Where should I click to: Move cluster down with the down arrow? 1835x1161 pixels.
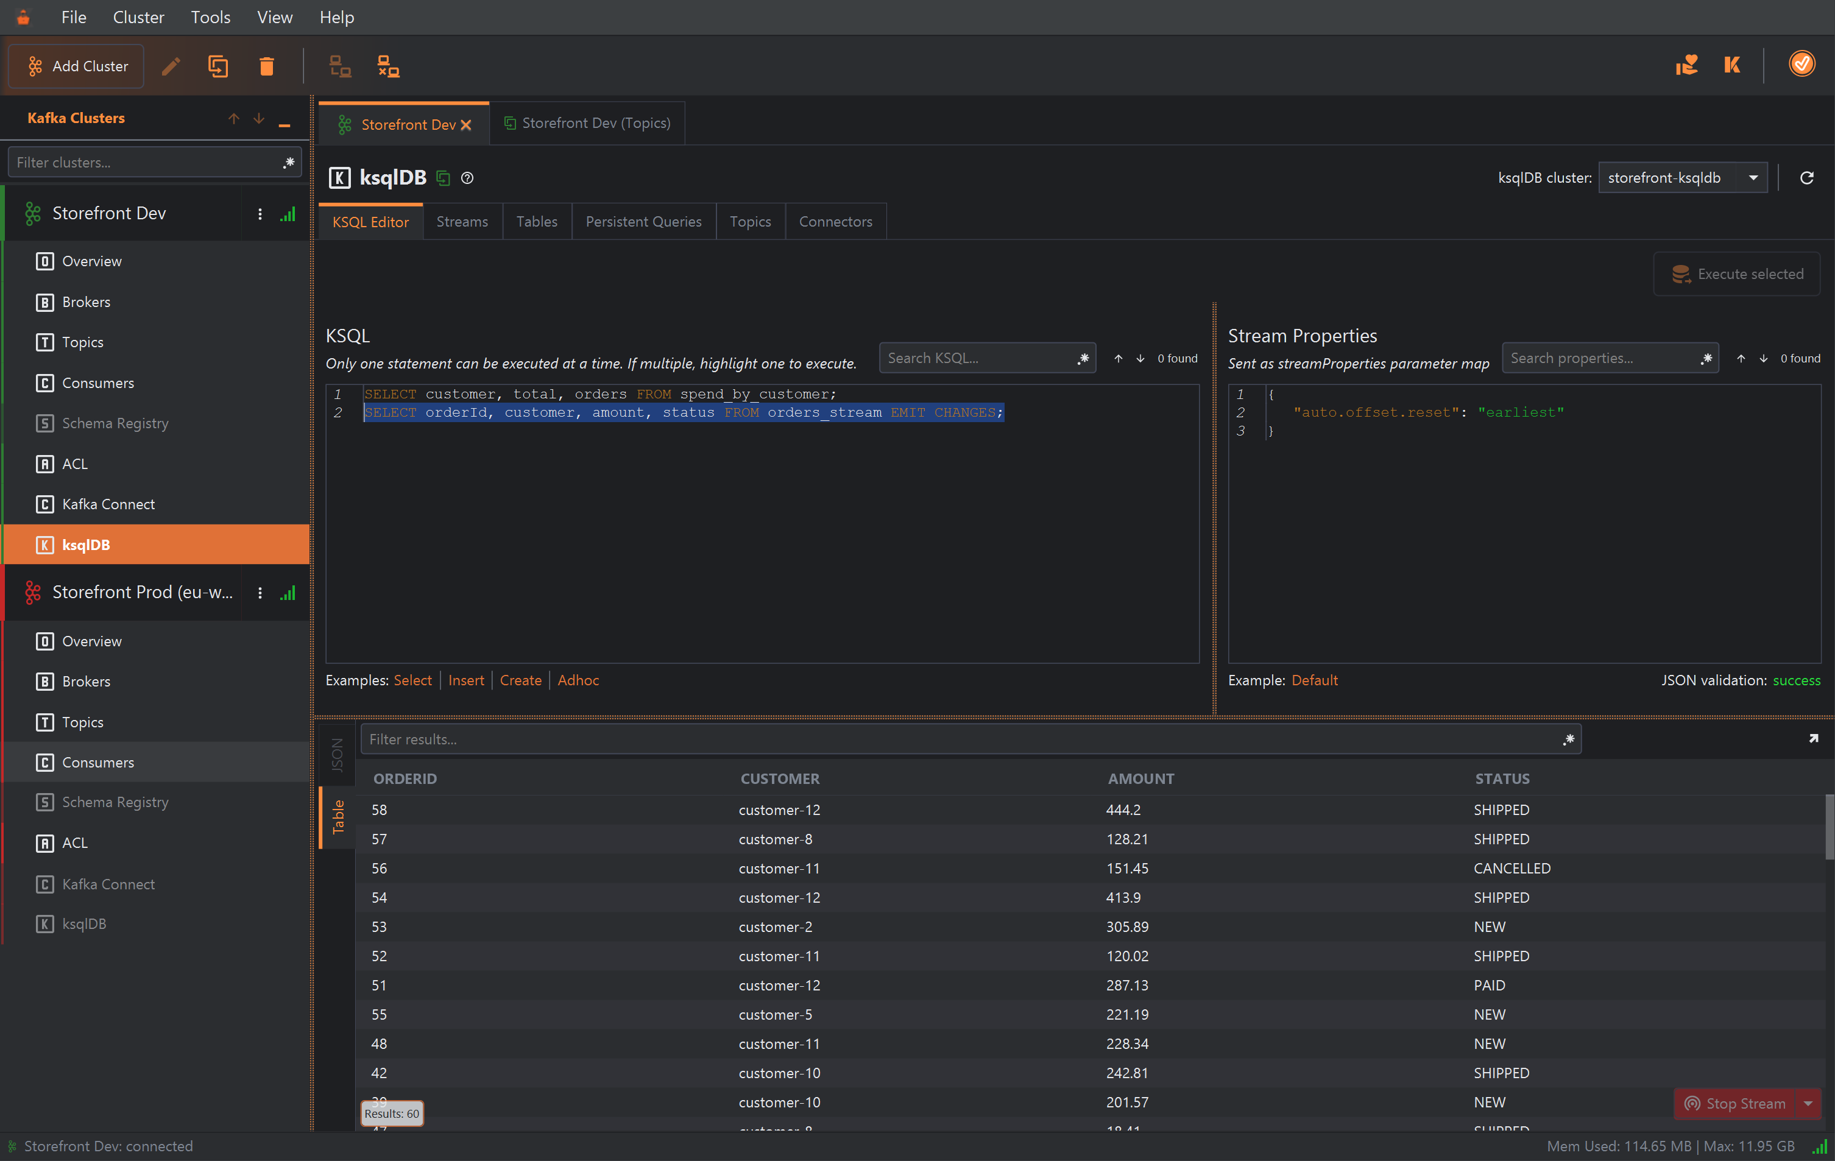(x=259, y=118)
